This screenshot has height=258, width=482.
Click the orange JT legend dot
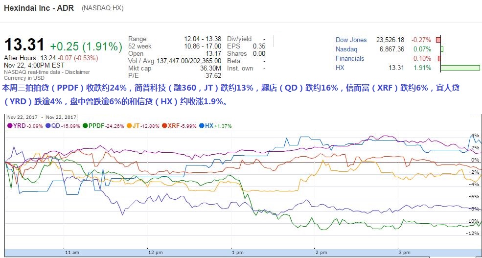[x=129, y=126]
